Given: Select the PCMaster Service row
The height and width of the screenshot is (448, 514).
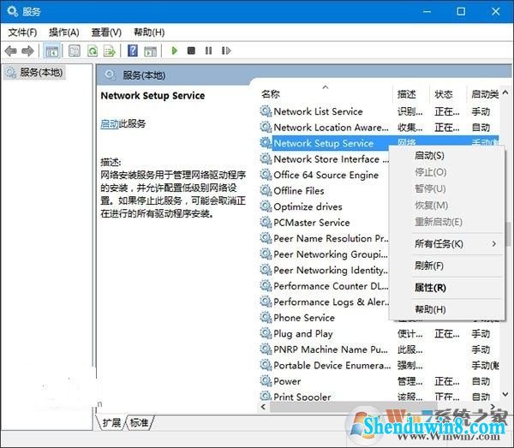Looking at the screenshot, I should coord(324,223).
